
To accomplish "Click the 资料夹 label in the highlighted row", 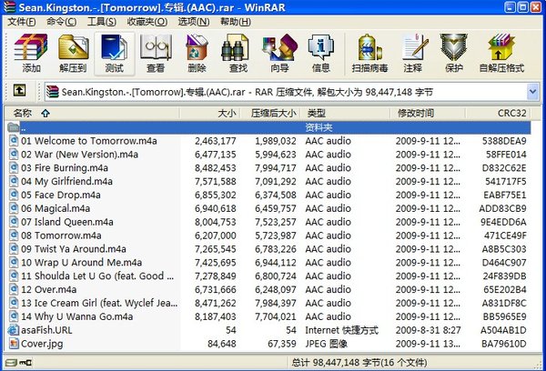I will click(318, 127).
